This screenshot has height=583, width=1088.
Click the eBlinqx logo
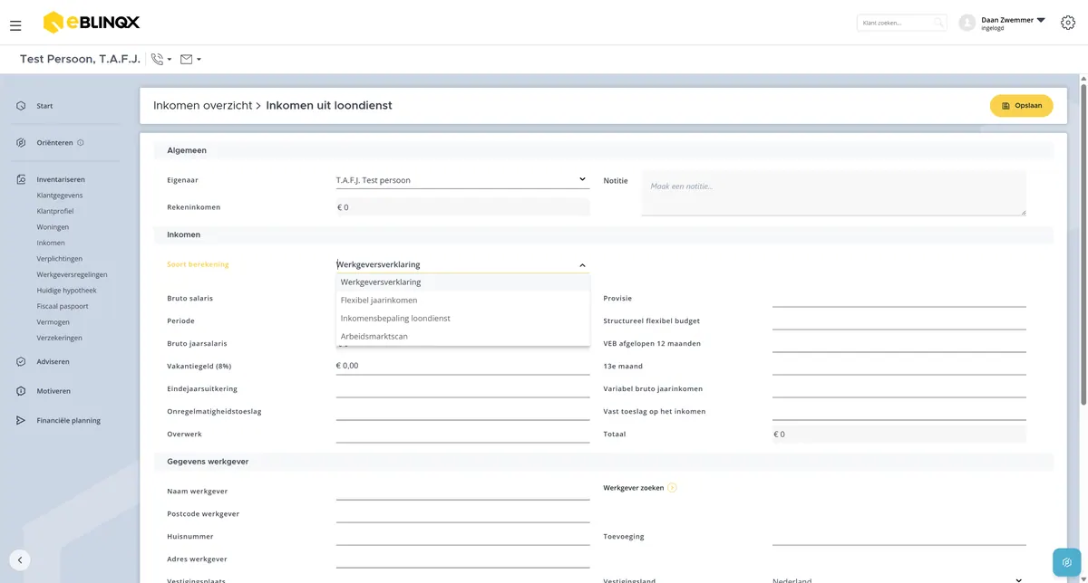(x=92, y=22)
